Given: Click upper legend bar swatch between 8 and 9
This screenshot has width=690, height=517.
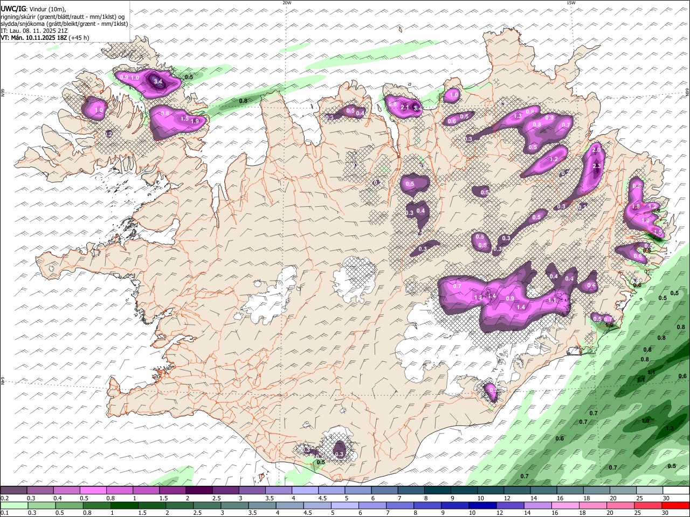Looking at the screenshot, I should (437, 491).
